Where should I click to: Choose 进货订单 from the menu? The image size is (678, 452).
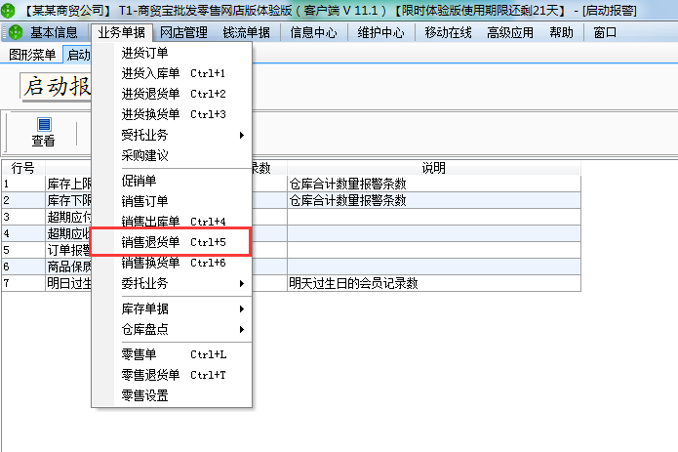point(172,53)
